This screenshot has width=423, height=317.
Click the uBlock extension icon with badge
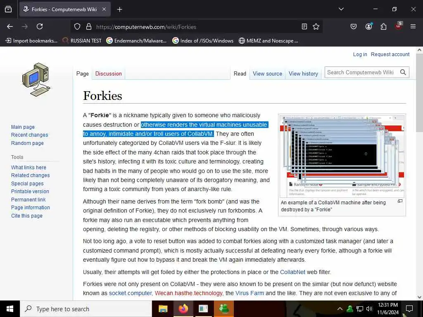coord(399,26)
